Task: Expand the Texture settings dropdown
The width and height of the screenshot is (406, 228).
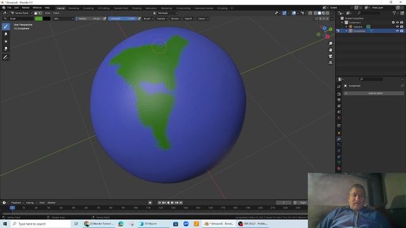Action: [x=162, y=18]
